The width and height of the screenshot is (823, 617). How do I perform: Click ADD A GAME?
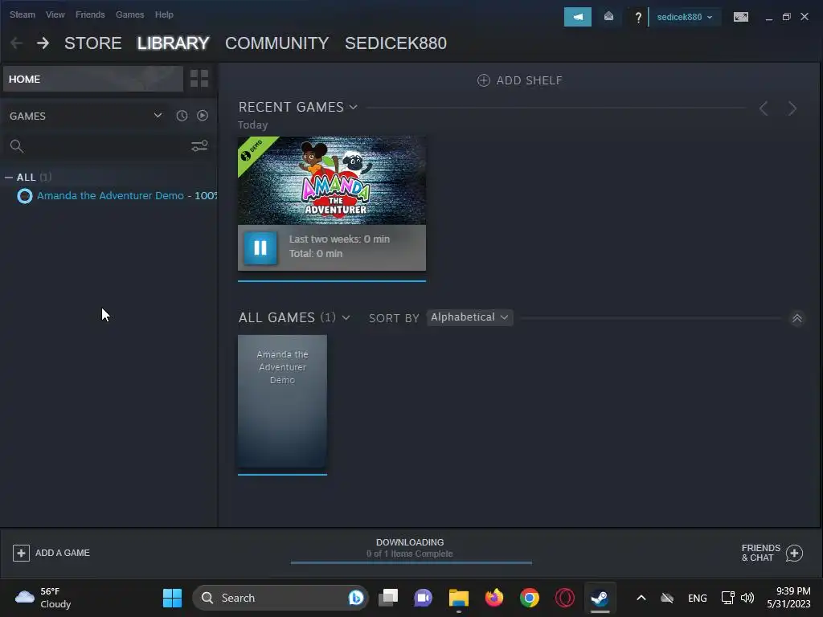click(51, 553)
